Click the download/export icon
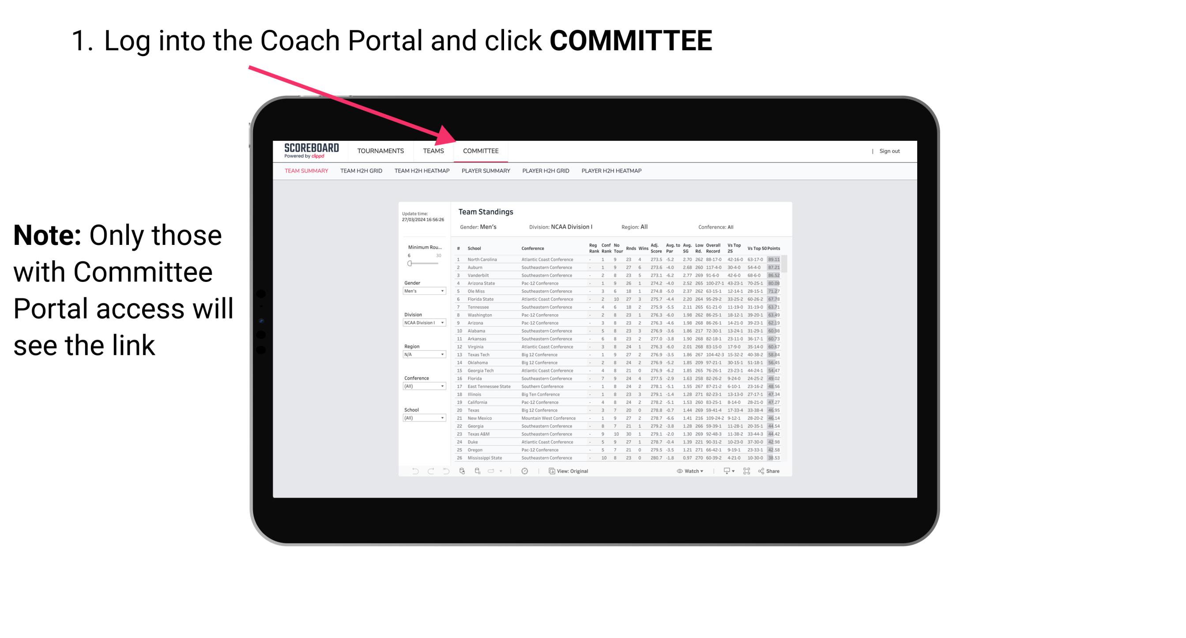The height and width of the screenshot is (638, 1186). click(x=724, y=471)
